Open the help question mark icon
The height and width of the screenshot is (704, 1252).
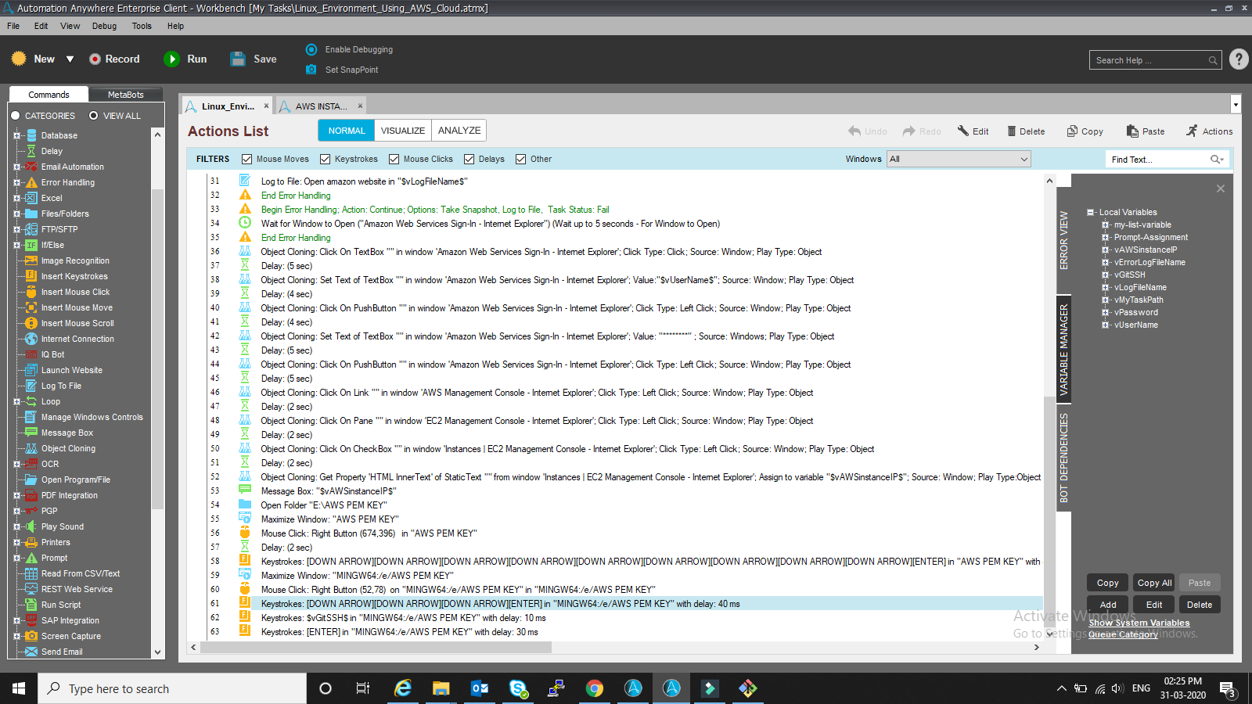(x=1239, y=59)
